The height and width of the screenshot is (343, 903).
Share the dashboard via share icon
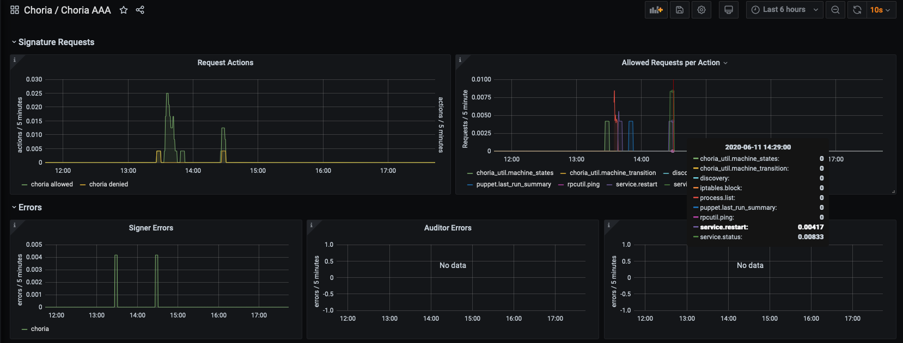point(140,10)
